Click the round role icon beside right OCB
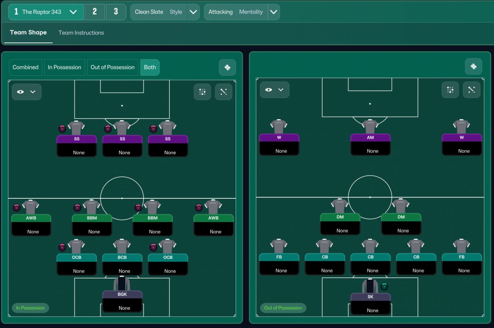 coord(153,247)
